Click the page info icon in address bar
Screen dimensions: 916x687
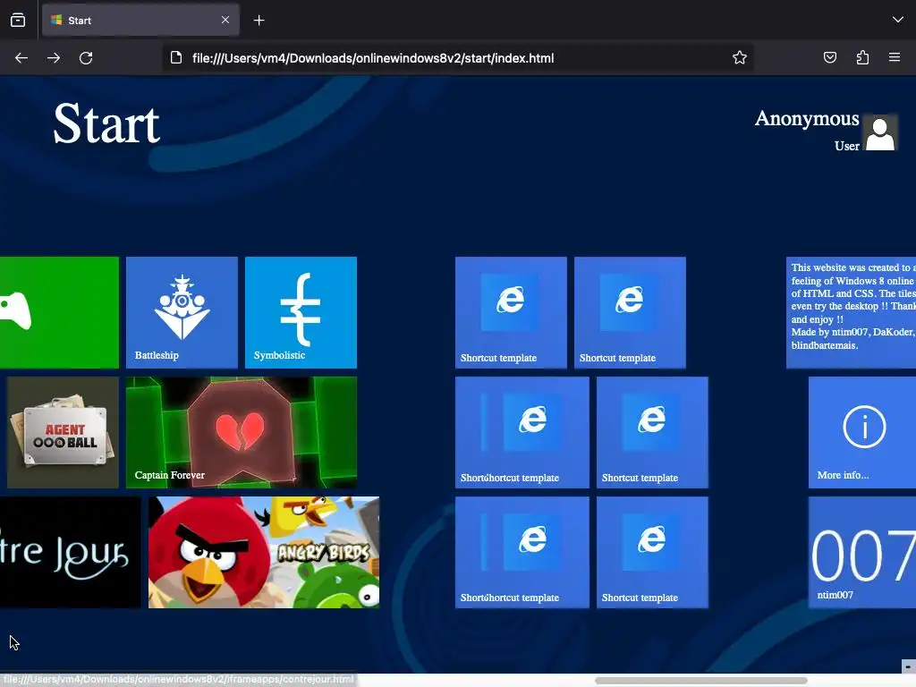[176, 58]
